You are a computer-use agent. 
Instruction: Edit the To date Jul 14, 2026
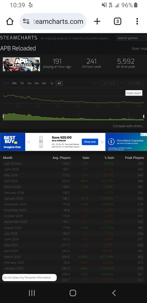tap(135, 83)
